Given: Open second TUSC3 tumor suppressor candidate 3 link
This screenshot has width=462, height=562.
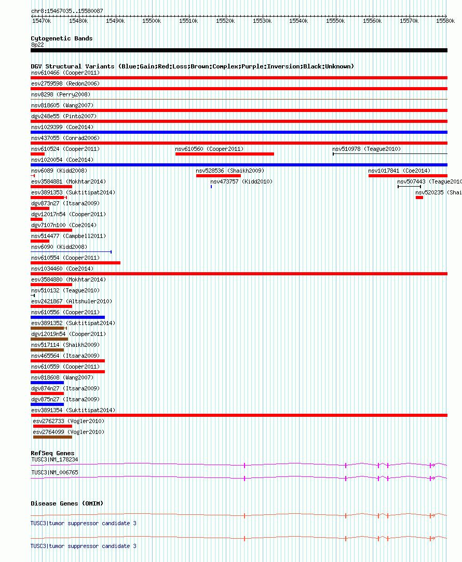Looking at the screenshot, I should [x=83, y=546].
